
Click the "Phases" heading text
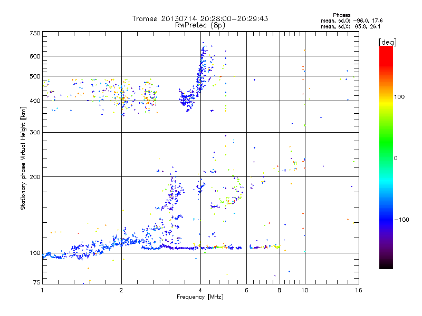tap(341, 15)
